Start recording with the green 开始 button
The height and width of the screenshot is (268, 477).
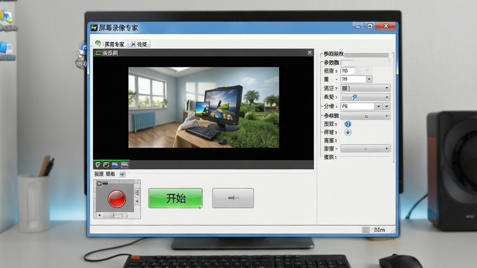pos(176,198)
